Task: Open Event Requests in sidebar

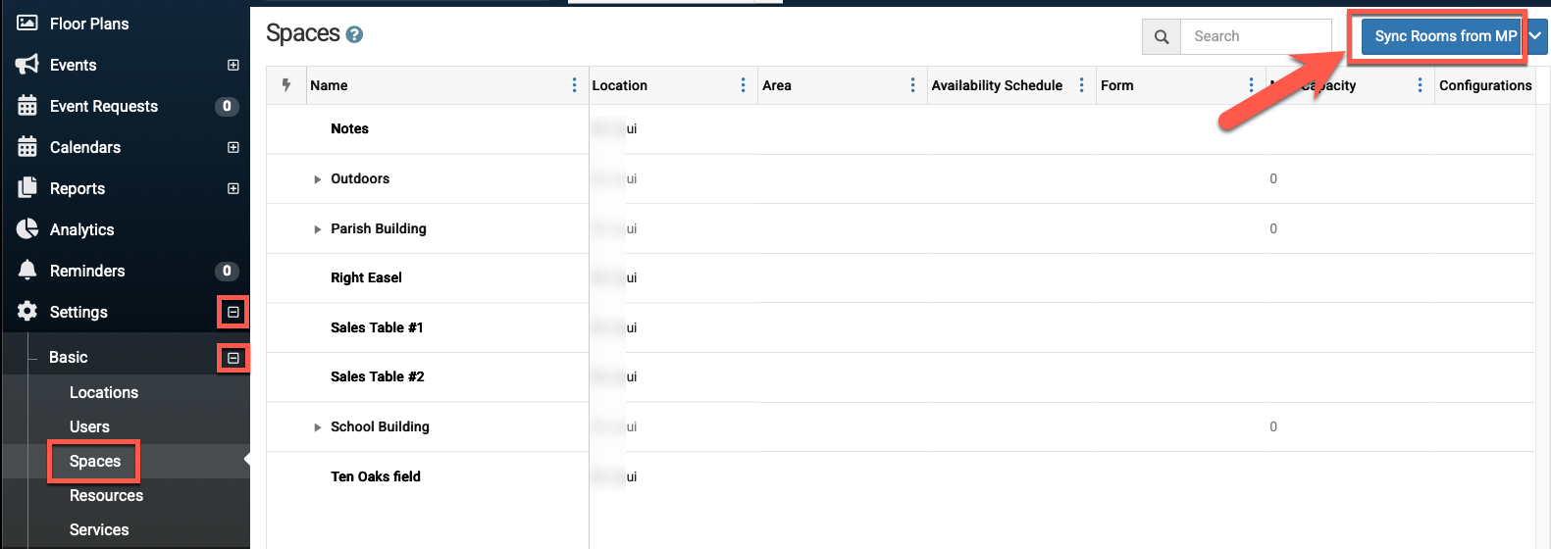Action: [x=104, y=106]
